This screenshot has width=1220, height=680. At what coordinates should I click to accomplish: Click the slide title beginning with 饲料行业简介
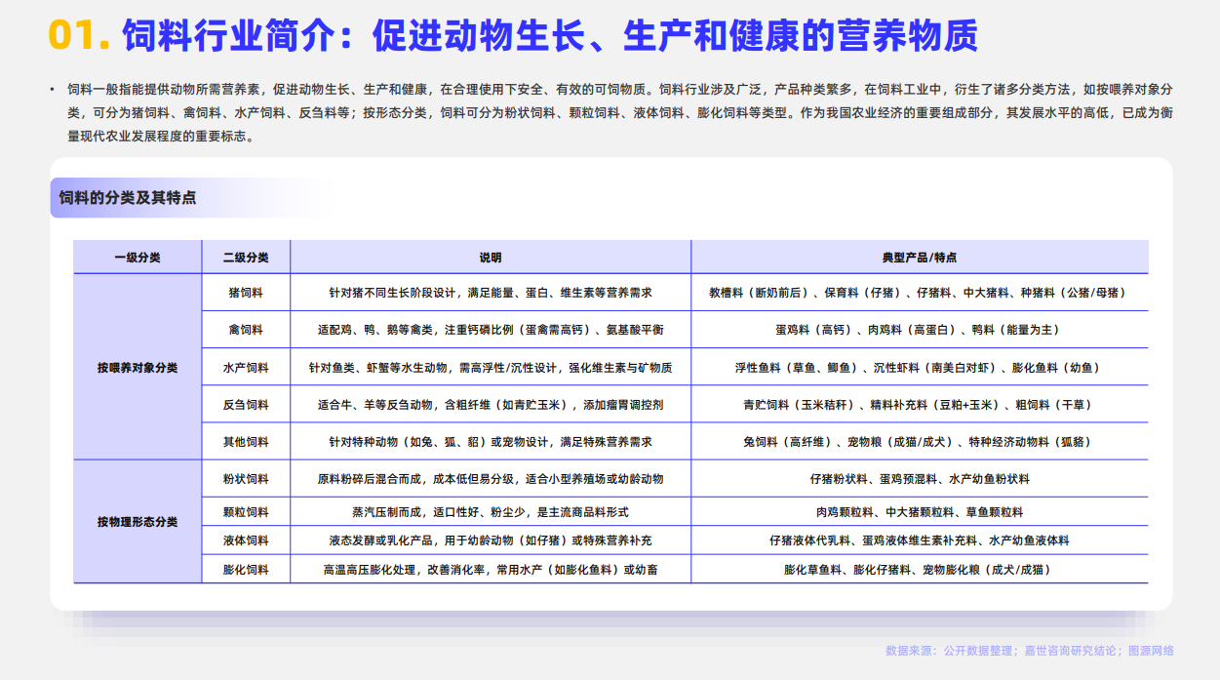(549, 36)
